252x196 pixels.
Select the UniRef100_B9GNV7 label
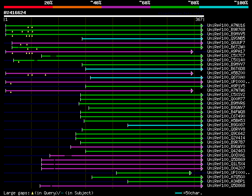(226, 108)
